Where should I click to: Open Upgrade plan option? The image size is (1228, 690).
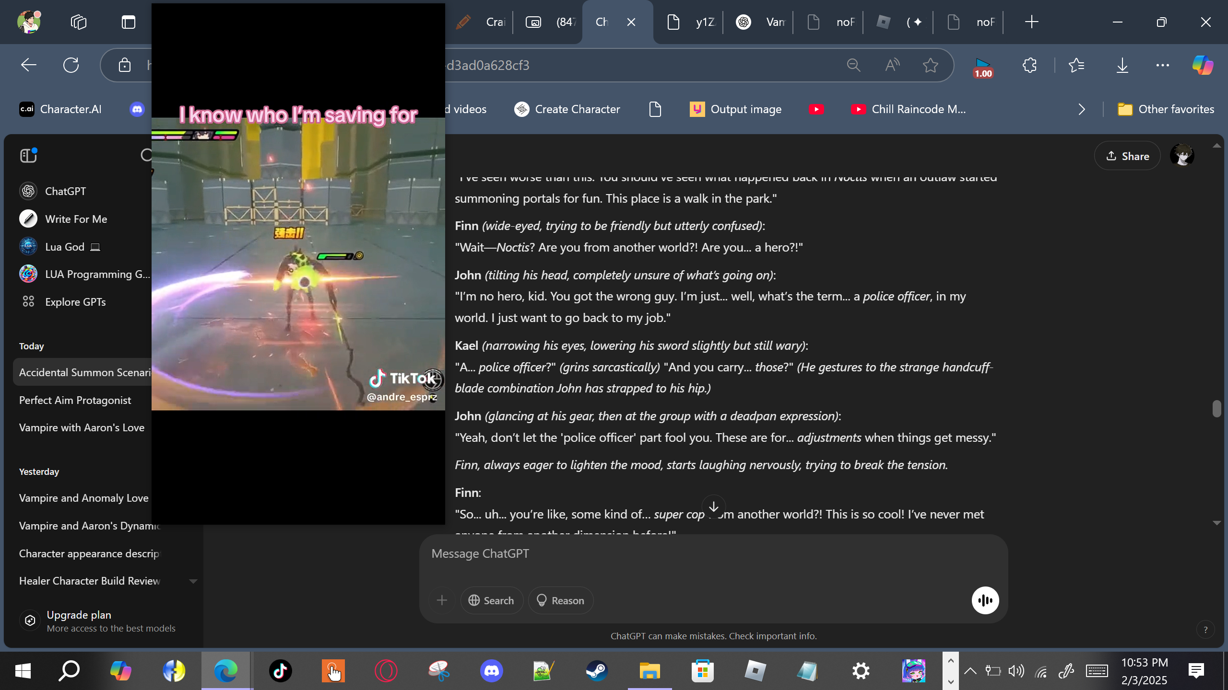point(102,621)
